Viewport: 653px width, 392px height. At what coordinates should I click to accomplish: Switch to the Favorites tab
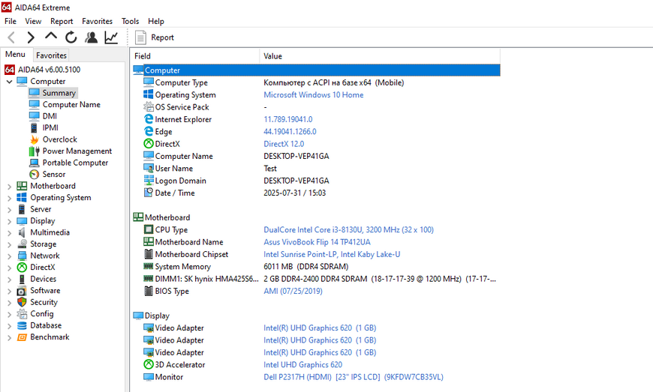[x=51, y=55]
